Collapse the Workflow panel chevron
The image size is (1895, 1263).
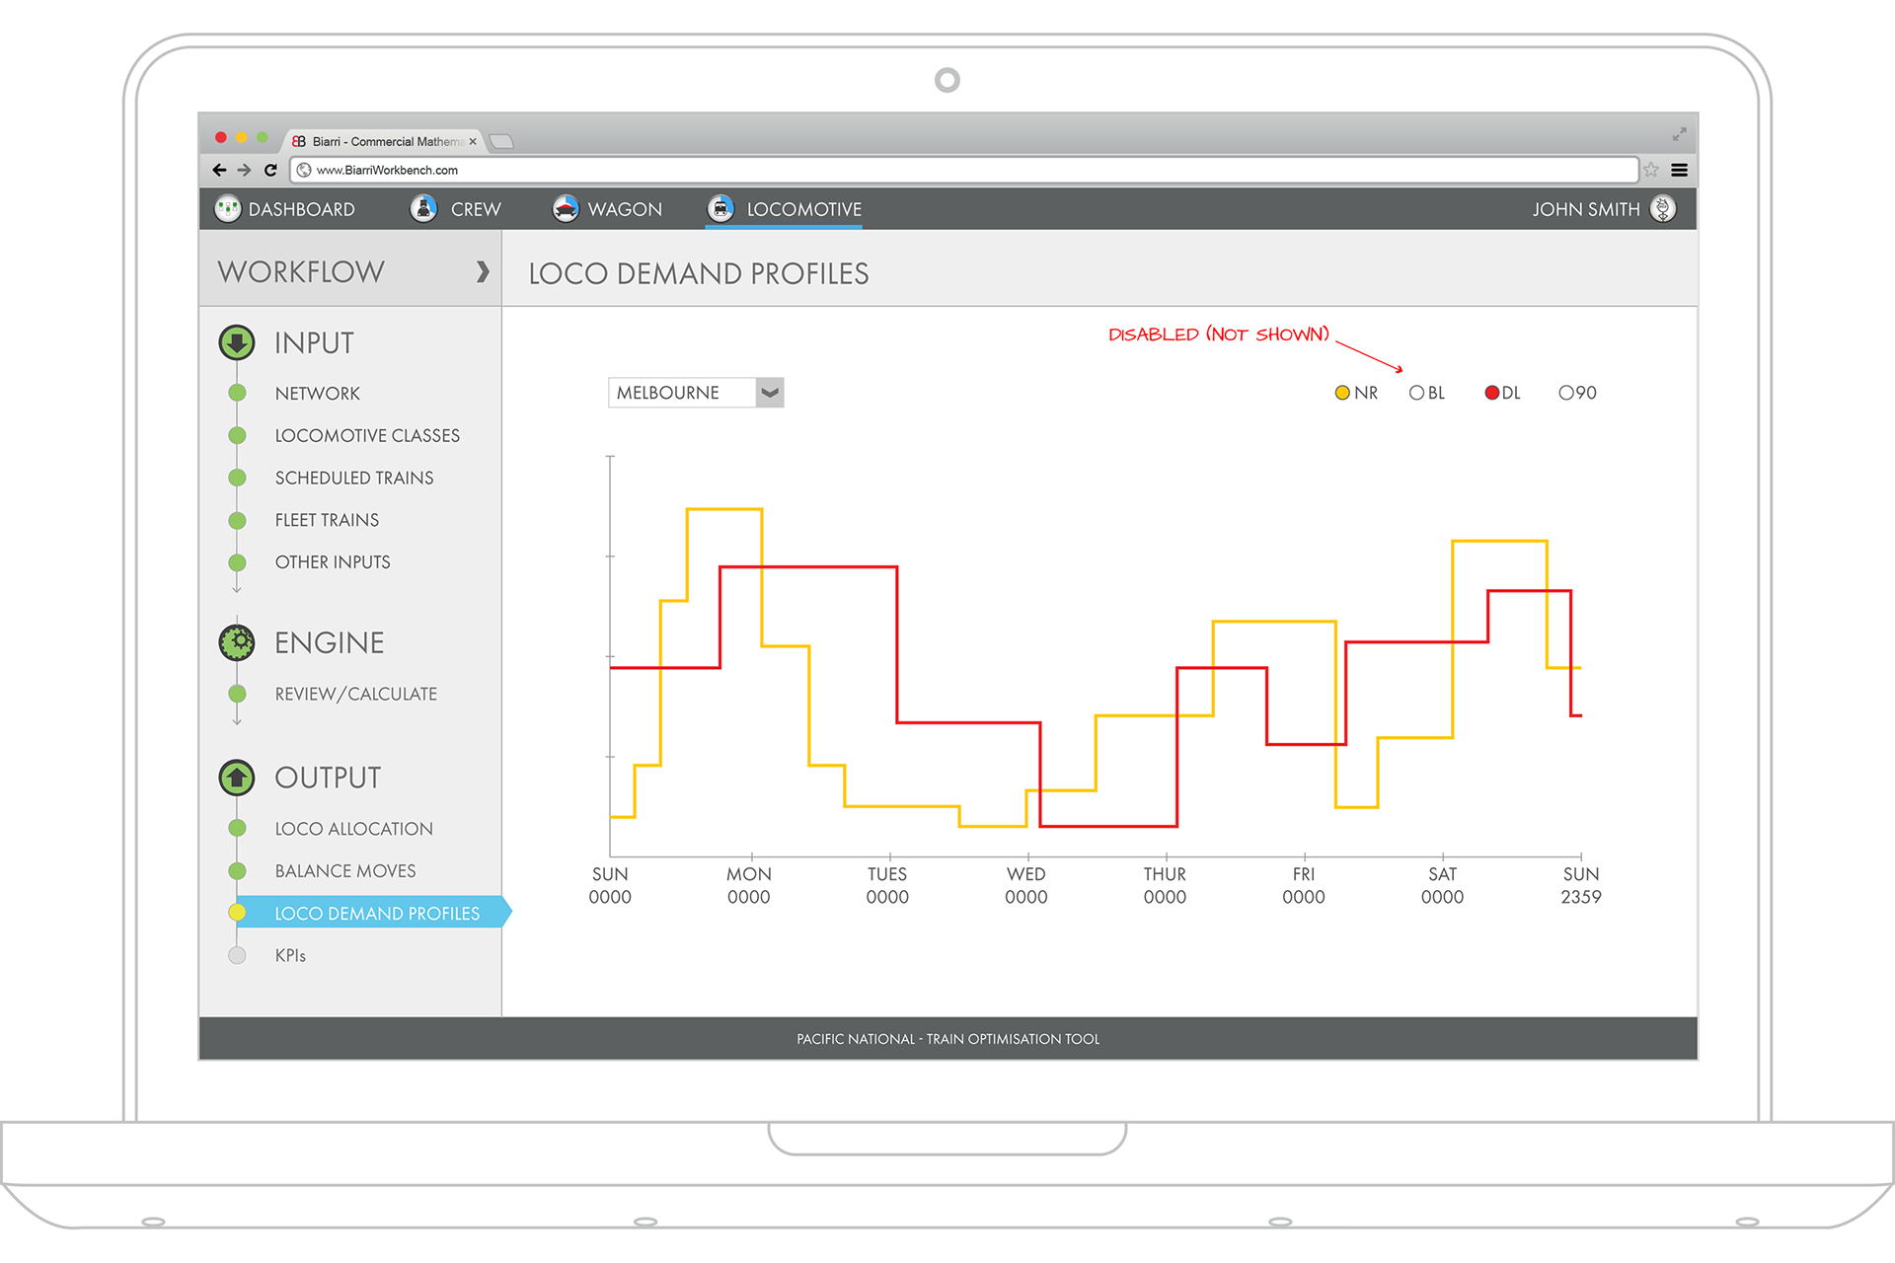[x=482, y=271]
